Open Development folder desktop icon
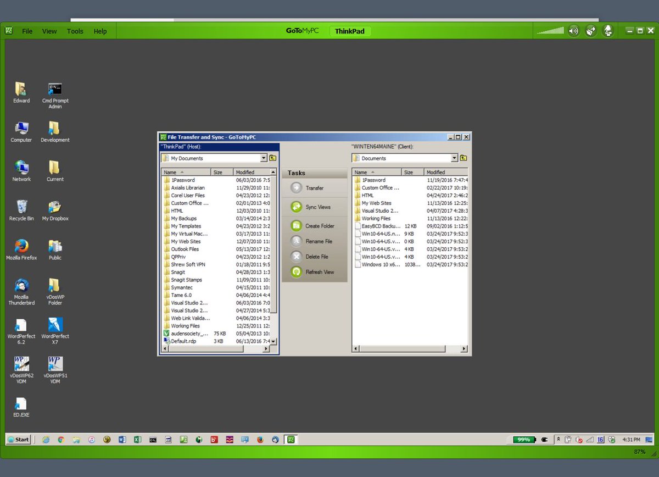The height and width of the screenshot is (477, 659). coord(55,132)
